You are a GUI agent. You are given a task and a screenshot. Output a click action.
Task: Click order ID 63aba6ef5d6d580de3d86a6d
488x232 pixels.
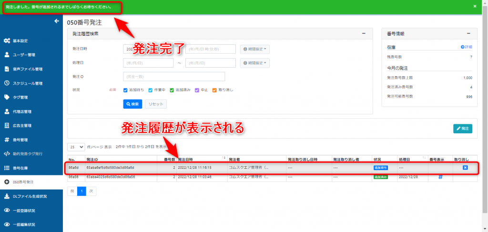(110, 168)
